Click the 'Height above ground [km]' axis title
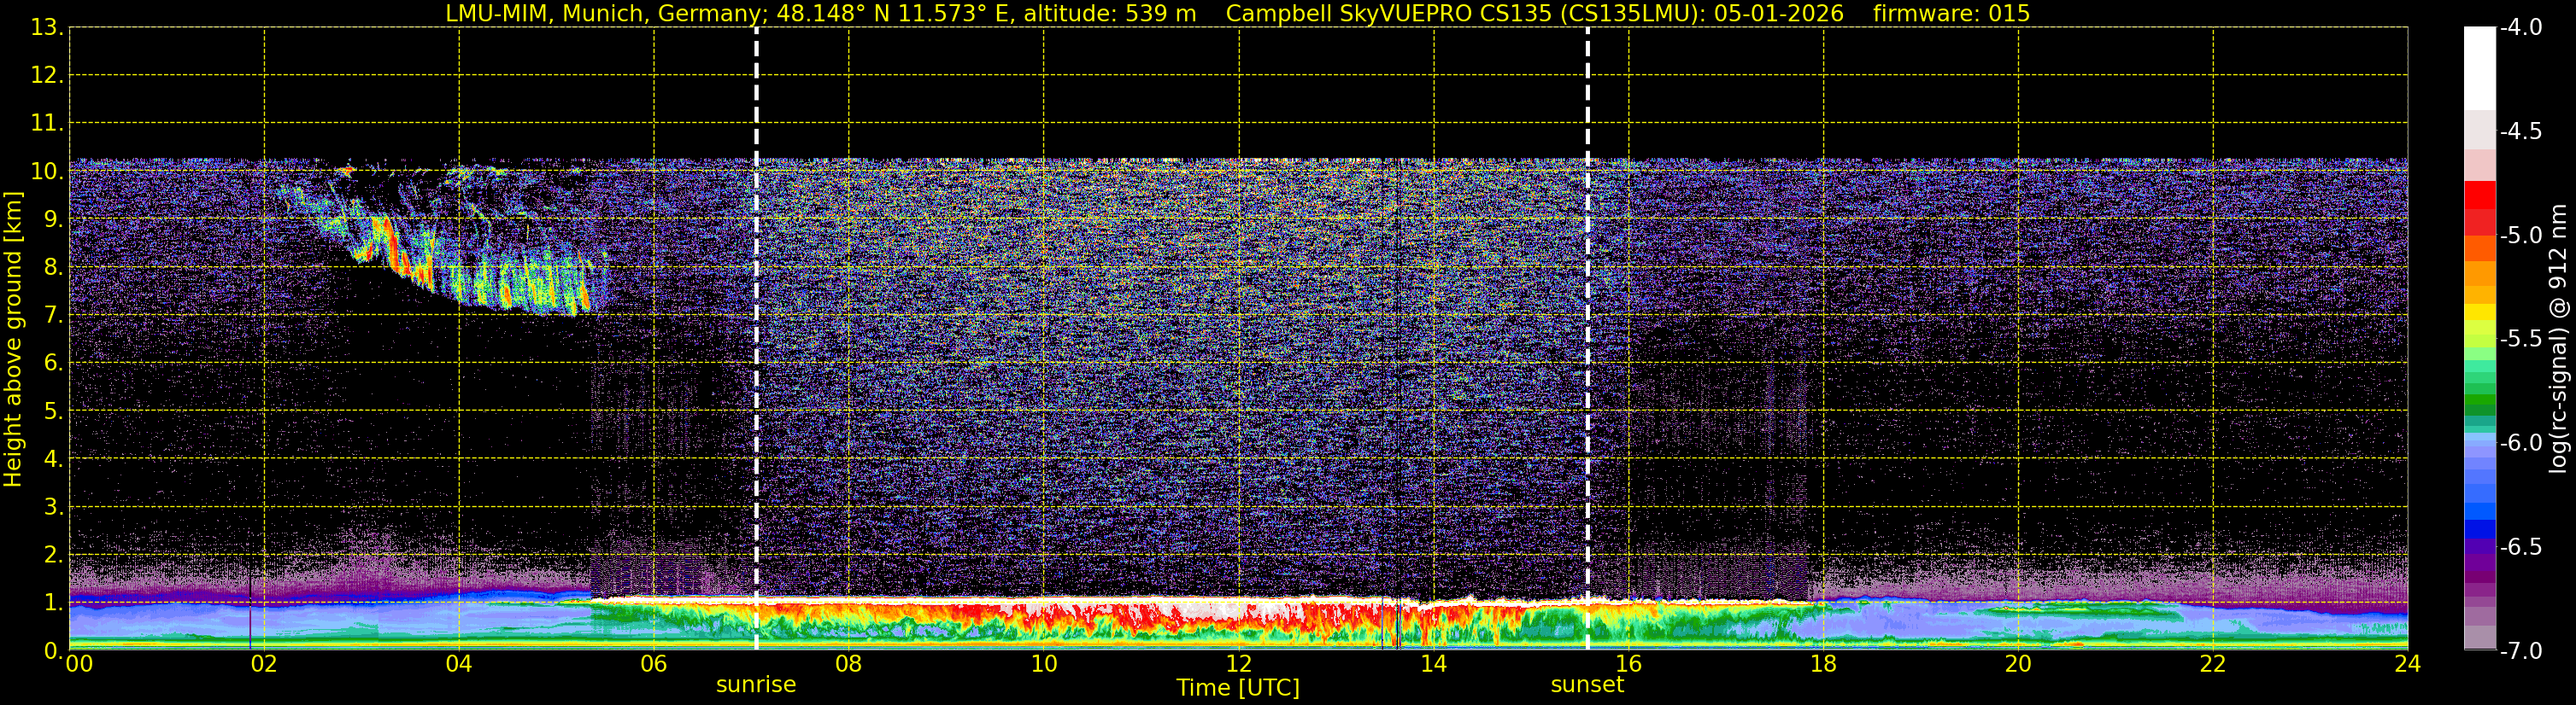The height and width of the screenshot is (705, 2576). [13, 340]
